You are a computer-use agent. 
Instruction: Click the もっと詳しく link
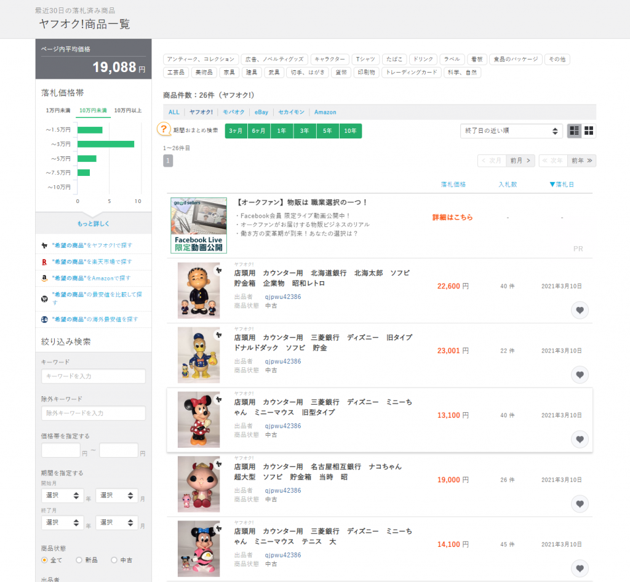pyautogui.click(x=94, y=223)
